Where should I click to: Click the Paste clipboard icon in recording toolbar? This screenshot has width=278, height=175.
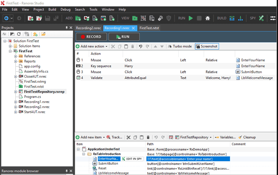point(126,46)
